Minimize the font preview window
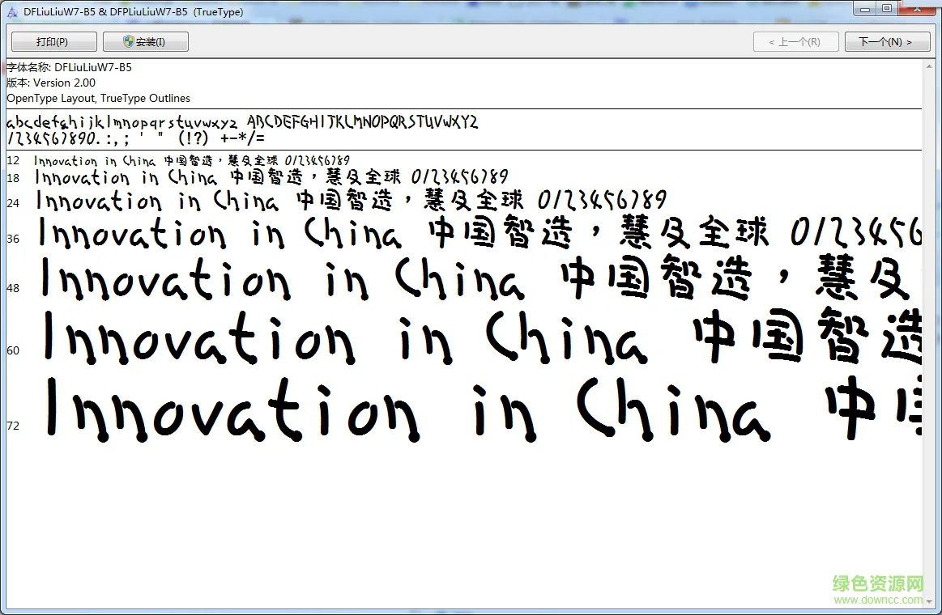 tap(865, 8)
